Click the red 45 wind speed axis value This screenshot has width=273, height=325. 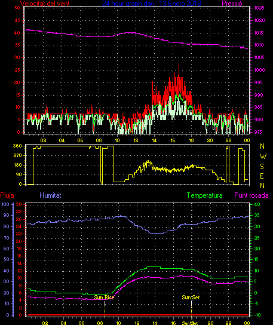click(x=17, y=20)
